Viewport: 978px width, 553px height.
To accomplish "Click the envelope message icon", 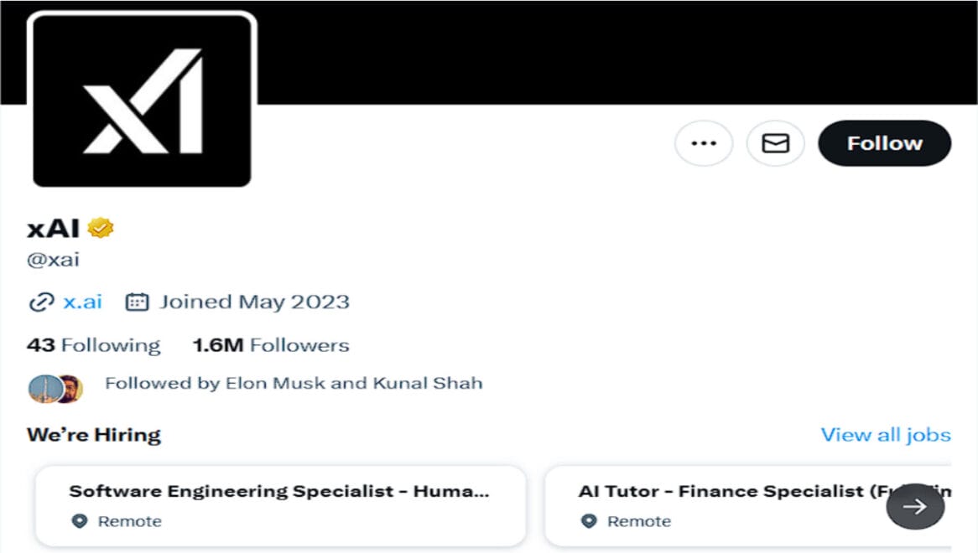I will [x=775, y=143].
